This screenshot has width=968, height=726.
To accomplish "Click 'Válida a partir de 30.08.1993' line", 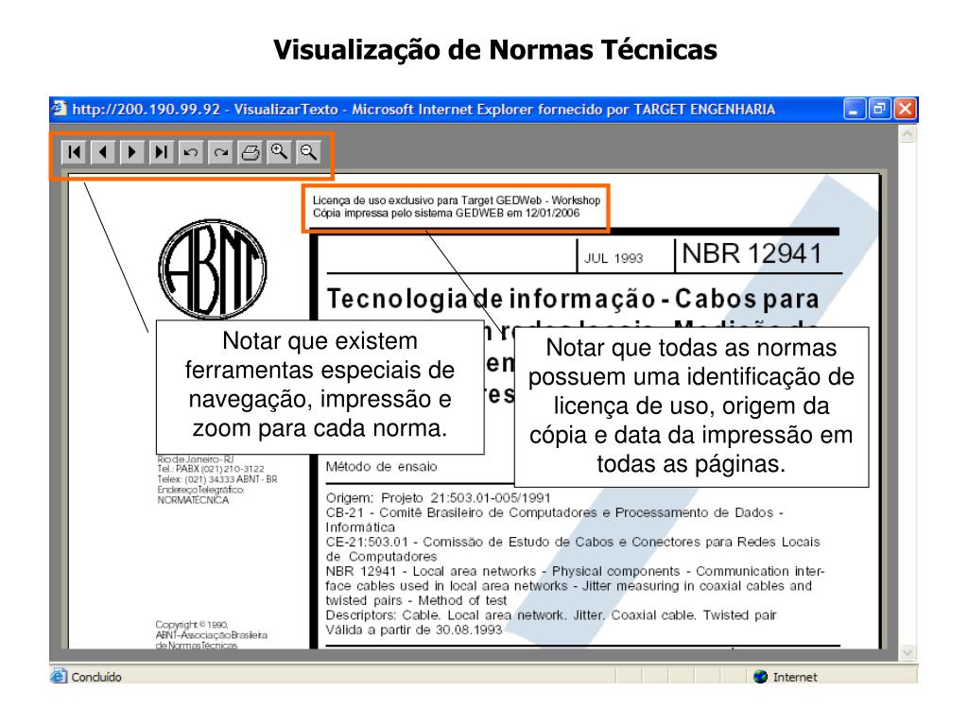I will (x=414, y=630).
